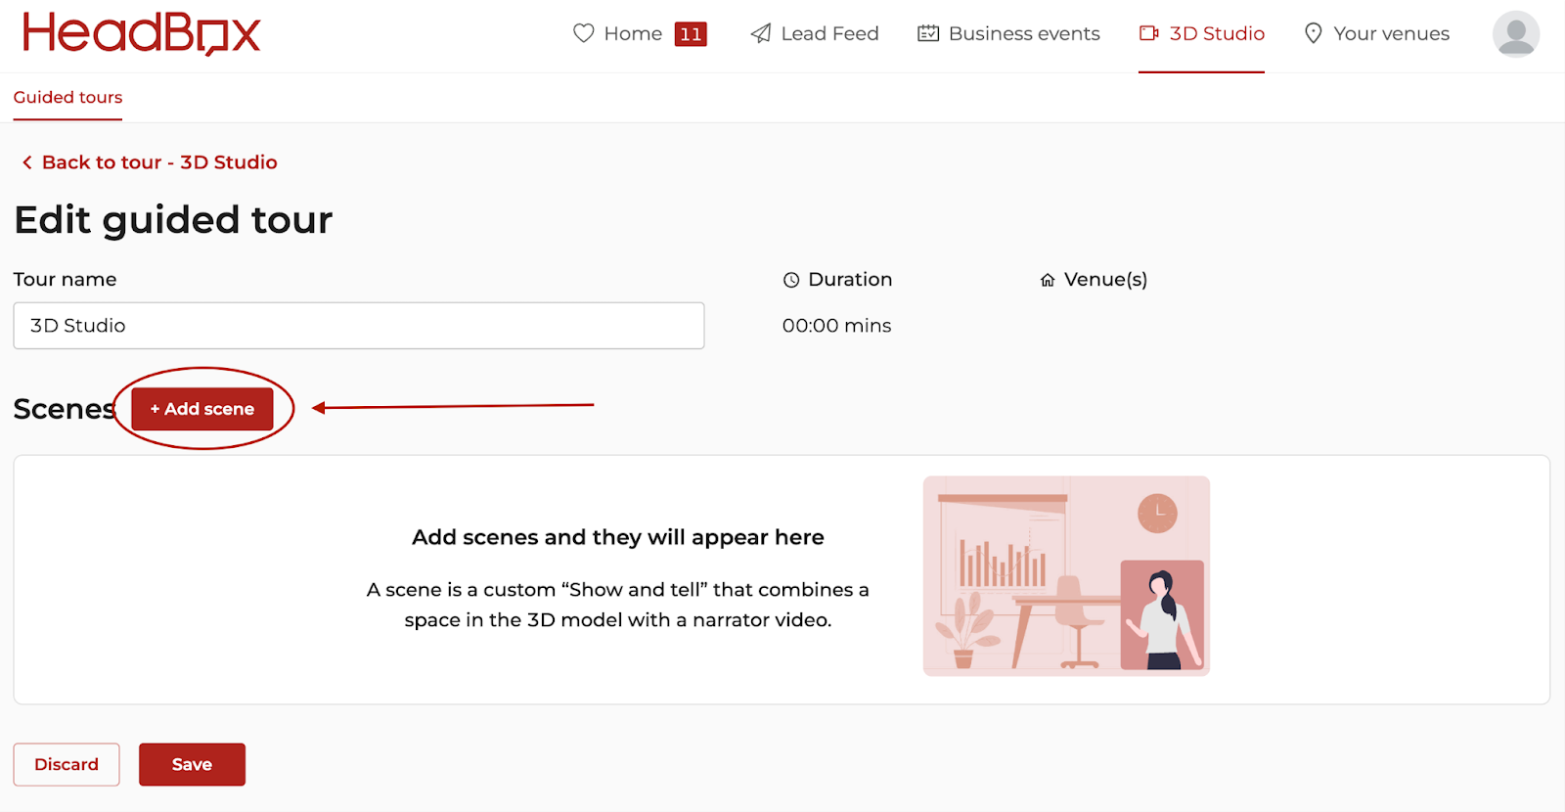
Task: Click the Venue(s) label text
Action: point(1105,280)
